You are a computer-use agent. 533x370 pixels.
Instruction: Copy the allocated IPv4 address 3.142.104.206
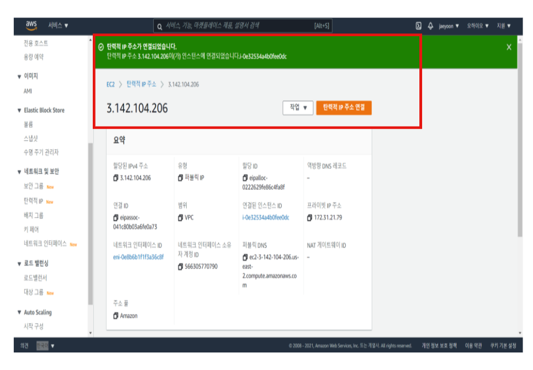pos(116,178)
